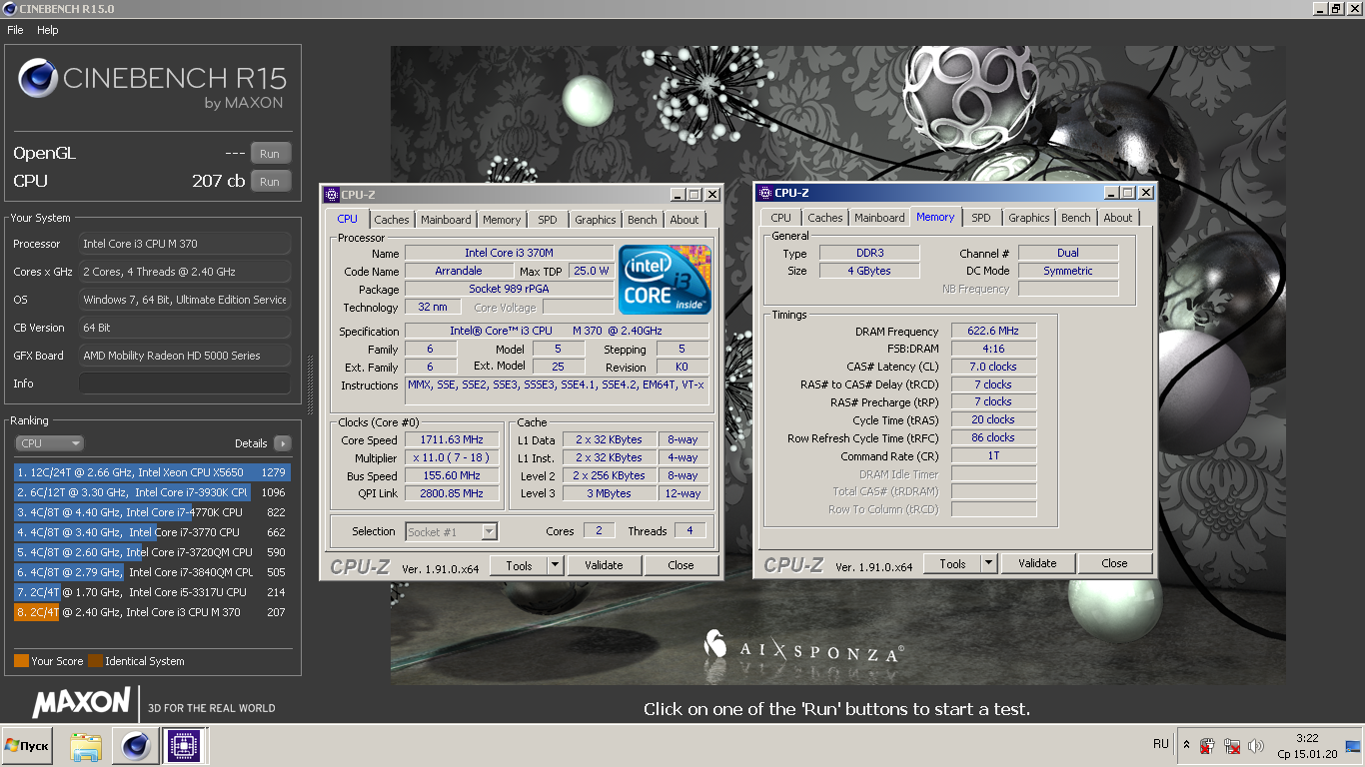Open SPD tab in left CPU-Z window
Viewport: 1365px width, 767px height.
[x=548, y=220]
